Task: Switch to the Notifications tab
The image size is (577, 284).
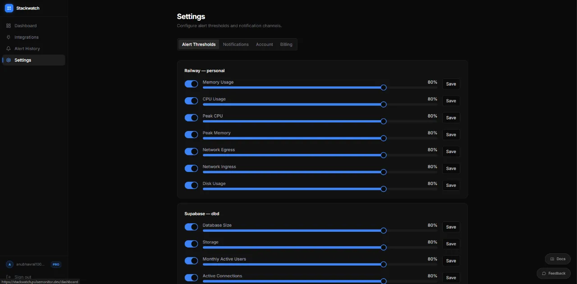Action: tap(236, 44)
